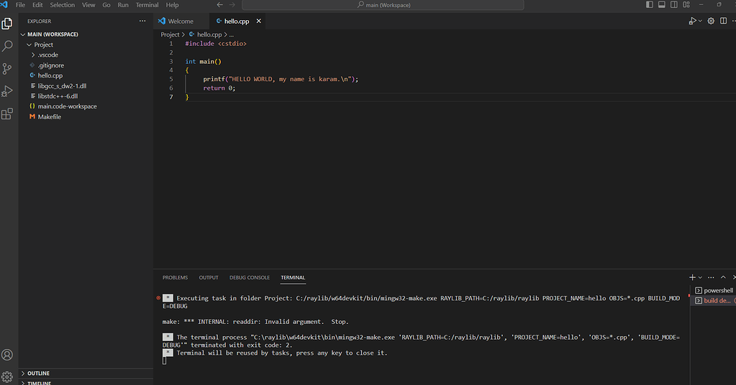Click hello.cpp in the breadcrumb path
Viewport: 736px width, 385px height.
[x=209, y=34]
